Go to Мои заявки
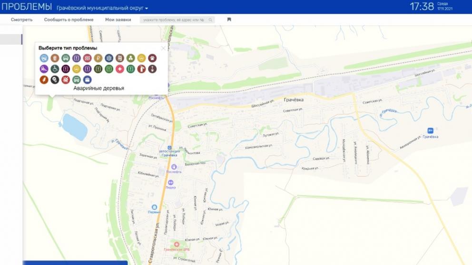 click(118, 20)
